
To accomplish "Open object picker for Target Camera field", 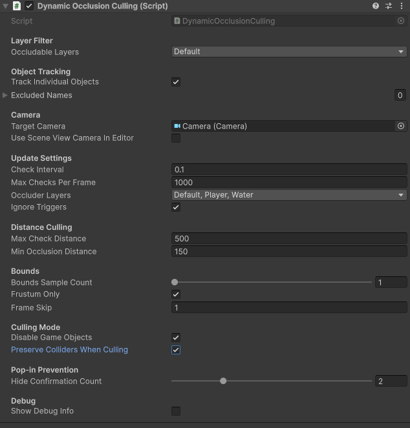I will tap(401, 127).
